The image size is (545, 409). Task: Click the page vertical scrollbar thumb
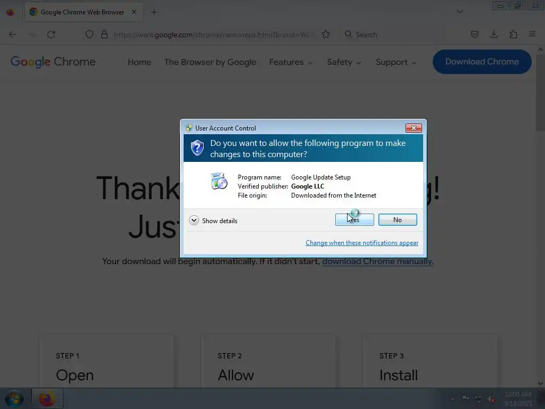540,92
